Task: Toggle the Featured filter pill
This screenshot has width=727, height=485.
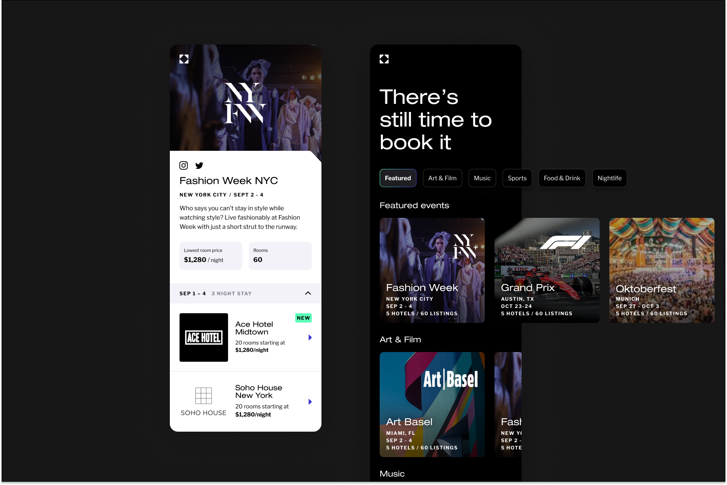Action: pyautogui.click(x=397, y=178)
